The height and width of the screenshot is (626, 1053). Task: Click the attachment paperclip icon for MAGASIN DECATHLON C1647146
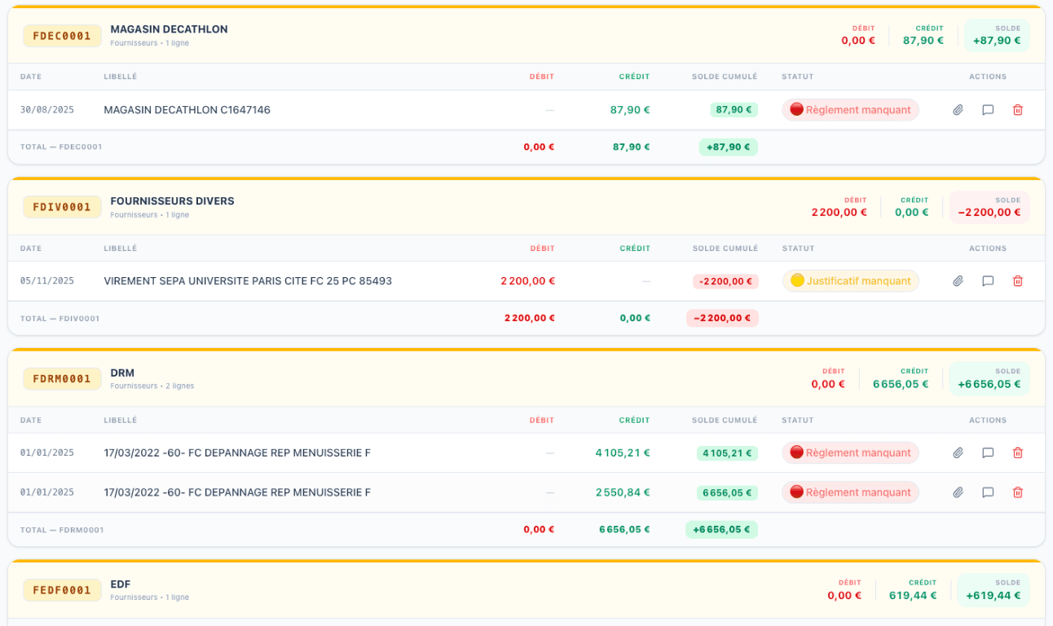click(958, 110)
